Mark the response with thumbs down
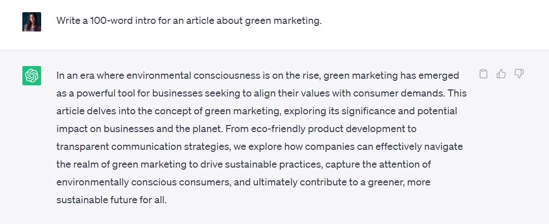 (519, 74)
